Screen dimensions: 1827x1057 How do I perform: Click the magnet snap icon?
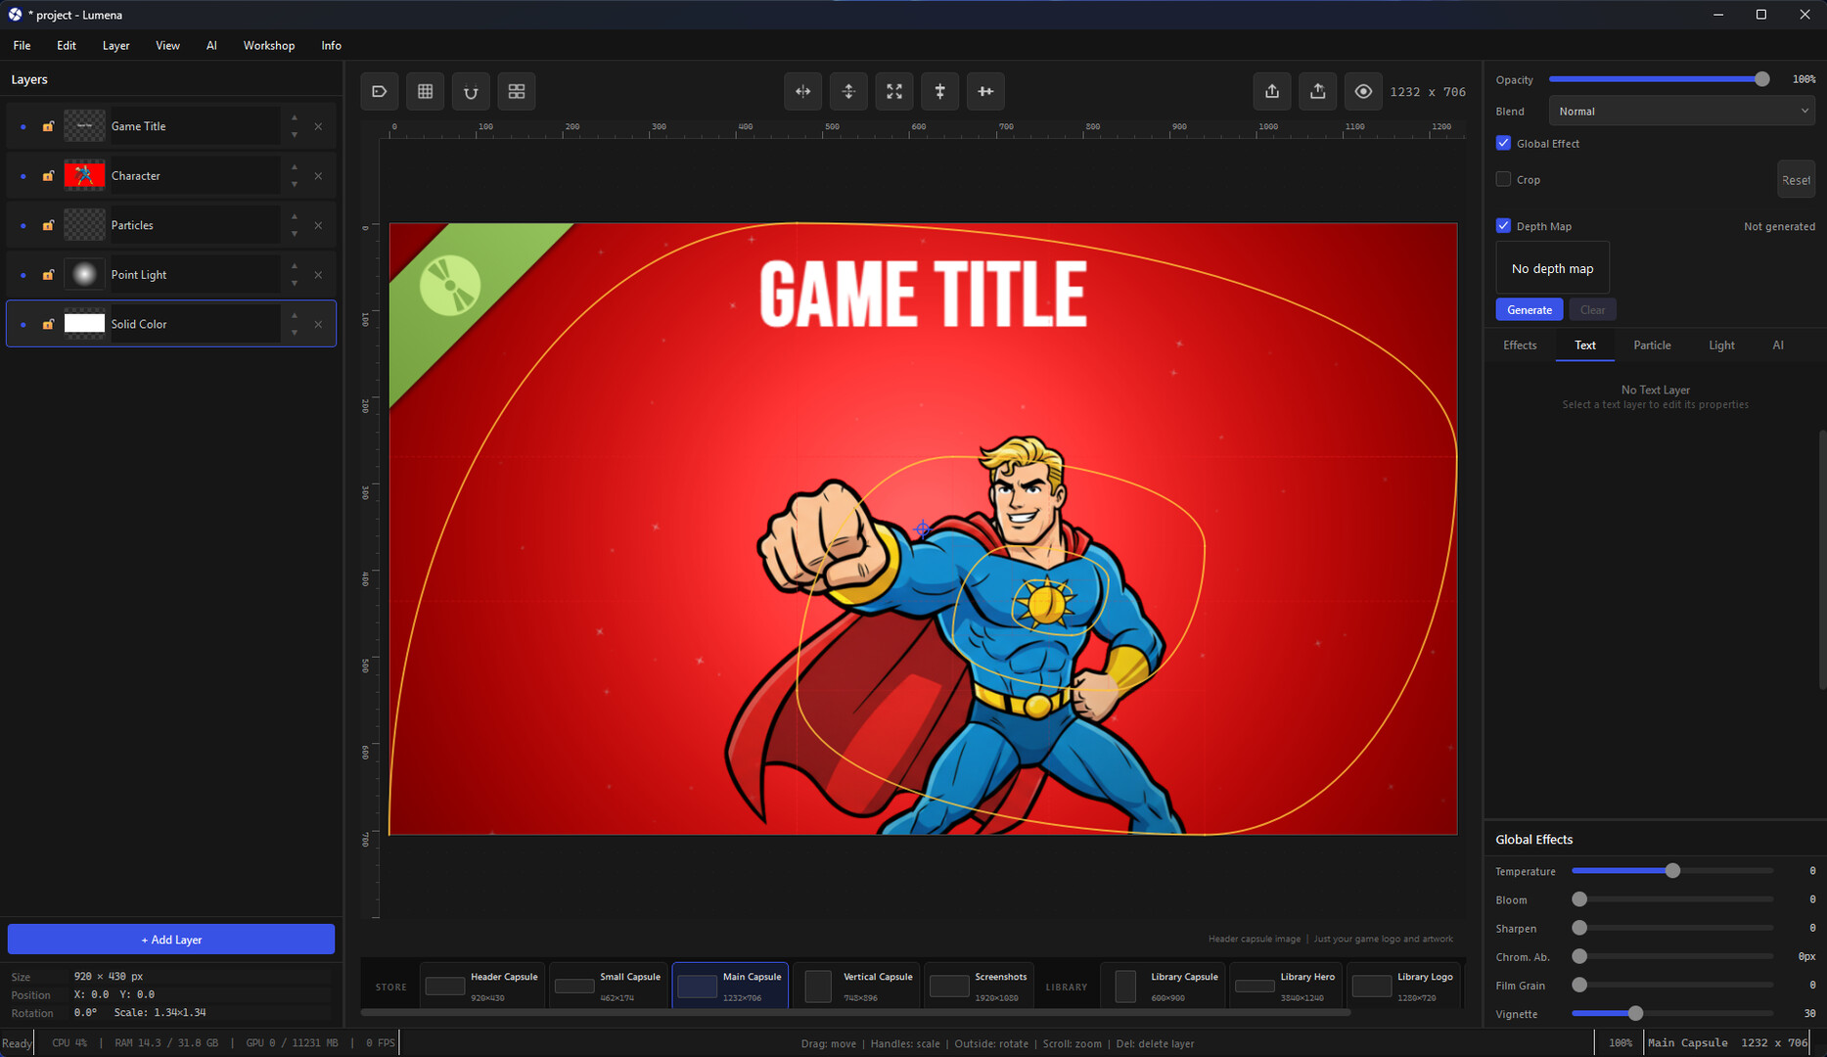click(x=471, y=91)
